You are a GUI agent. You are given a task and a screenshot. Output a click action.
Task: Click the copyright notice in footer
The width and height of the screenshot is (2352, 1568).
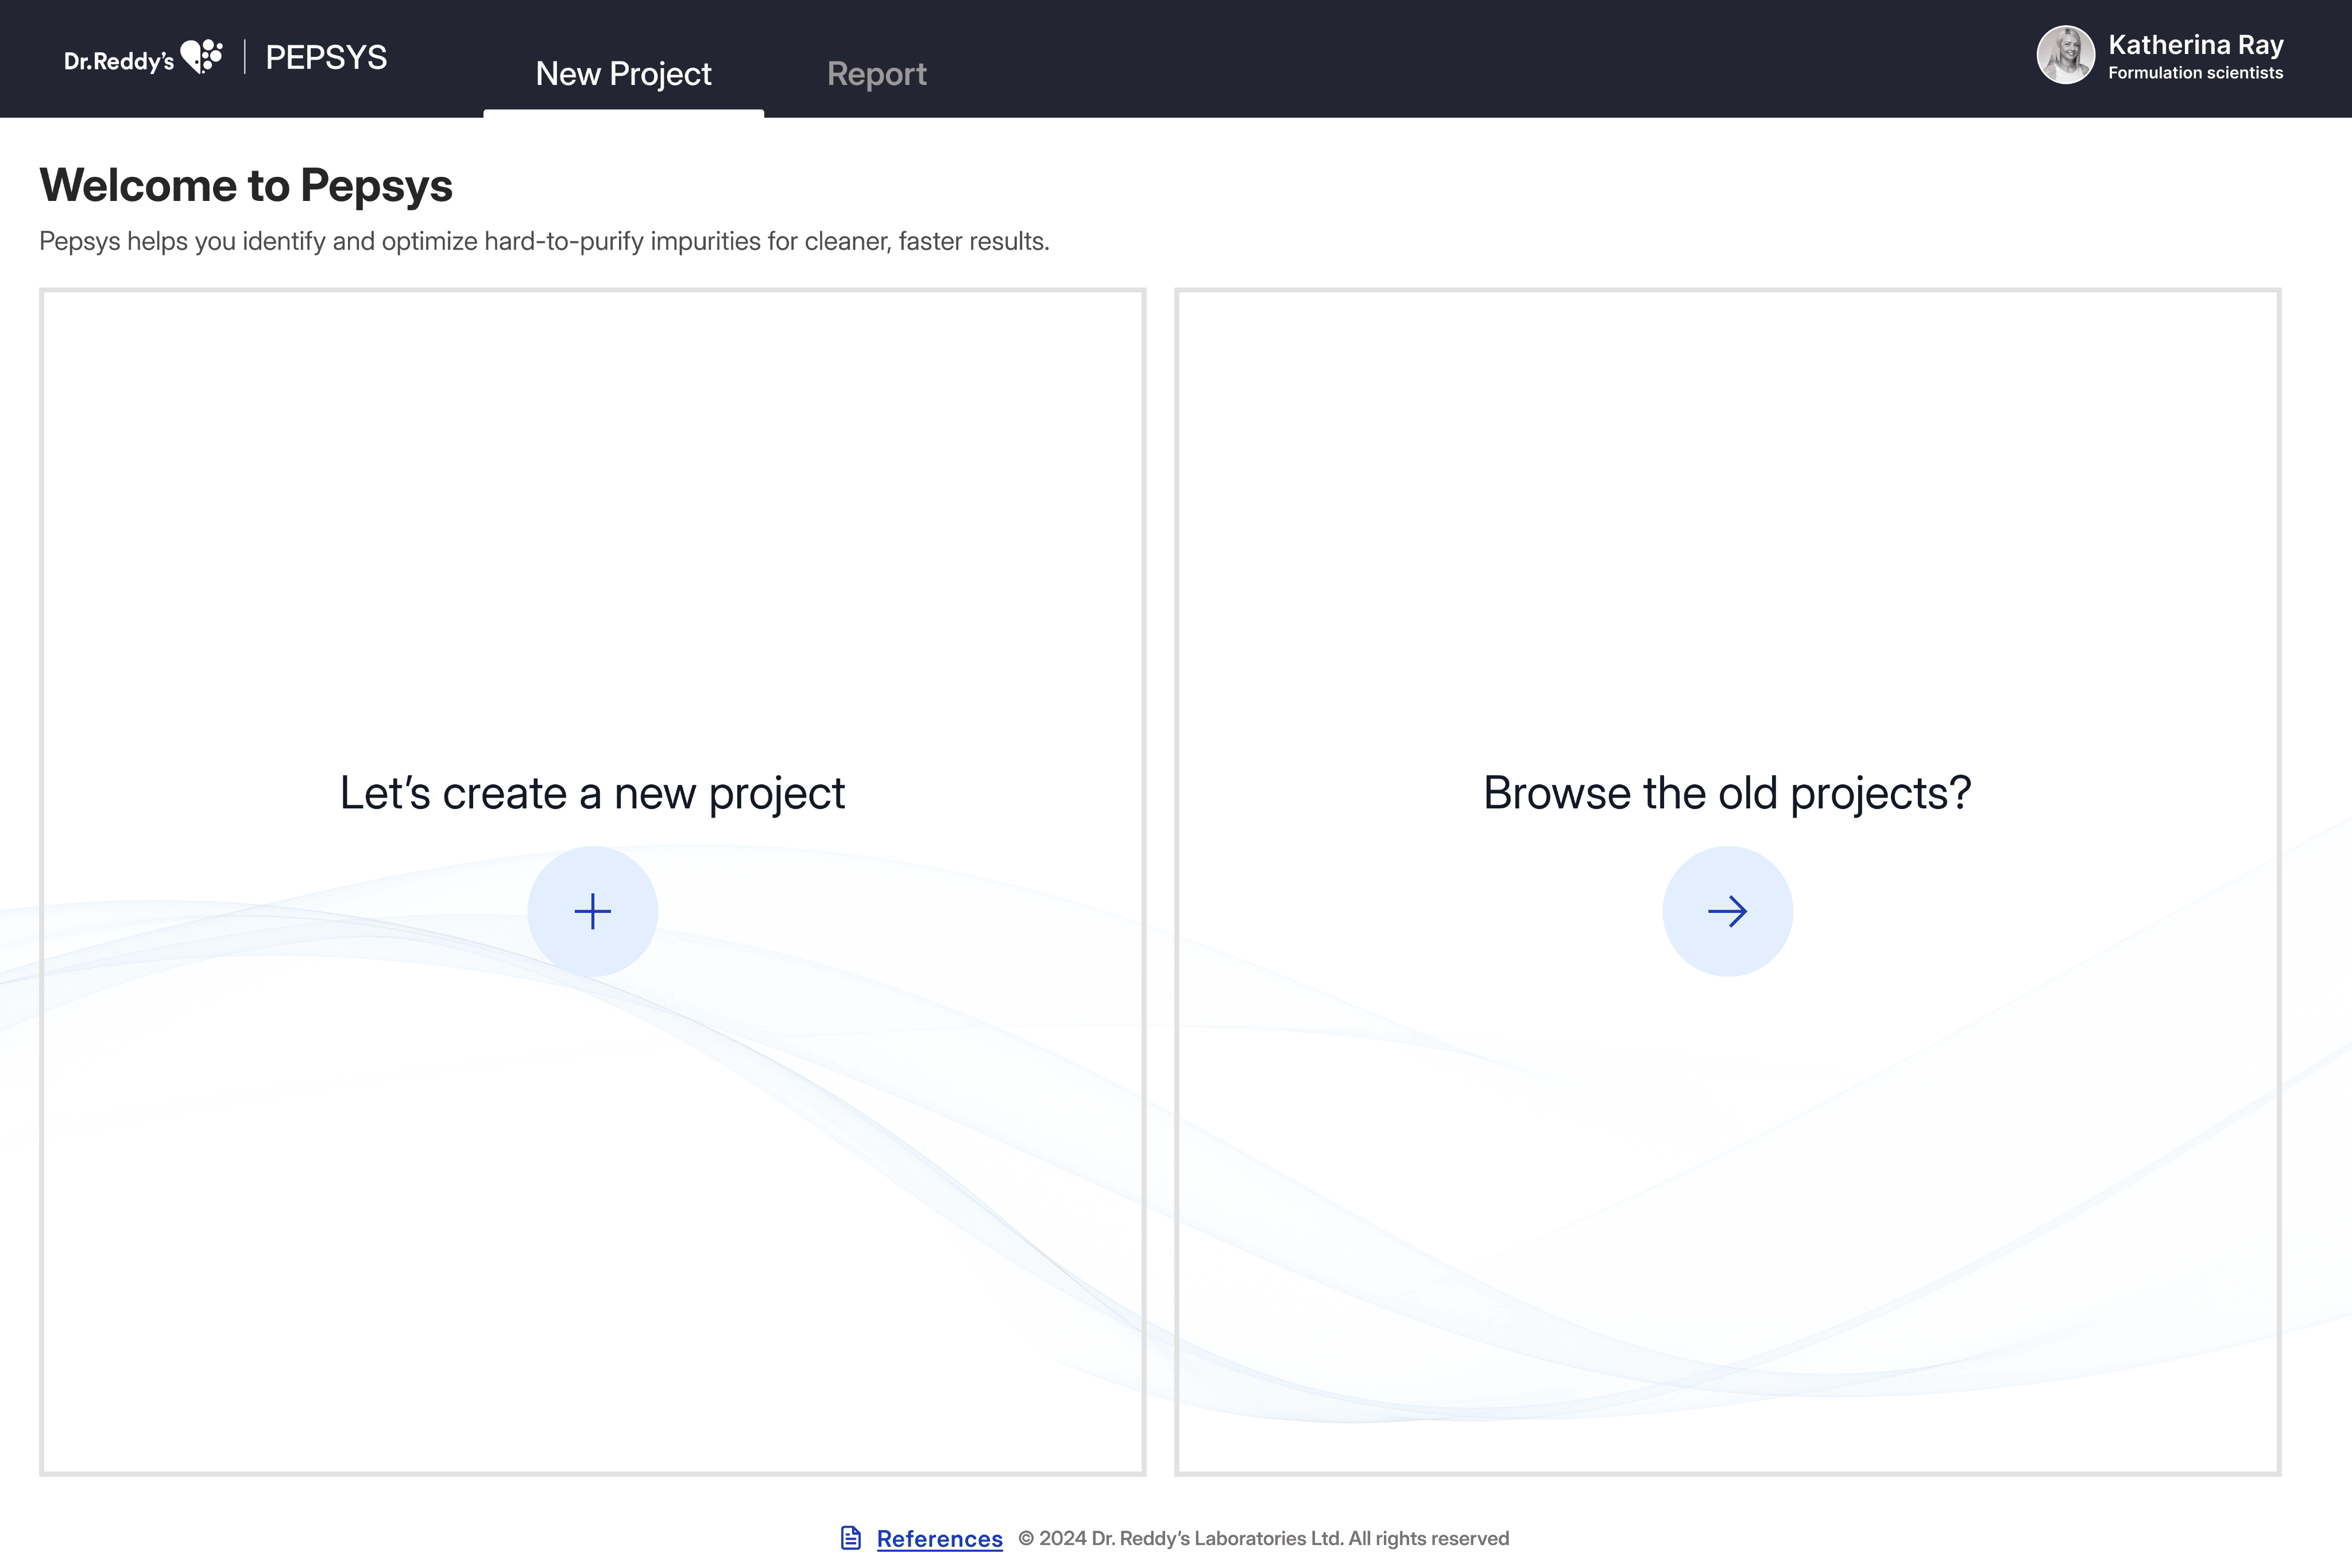point(1263,1539)
